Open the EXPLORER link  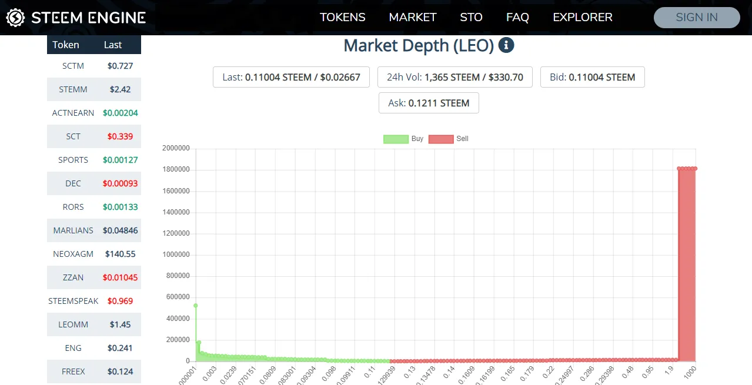583,18
